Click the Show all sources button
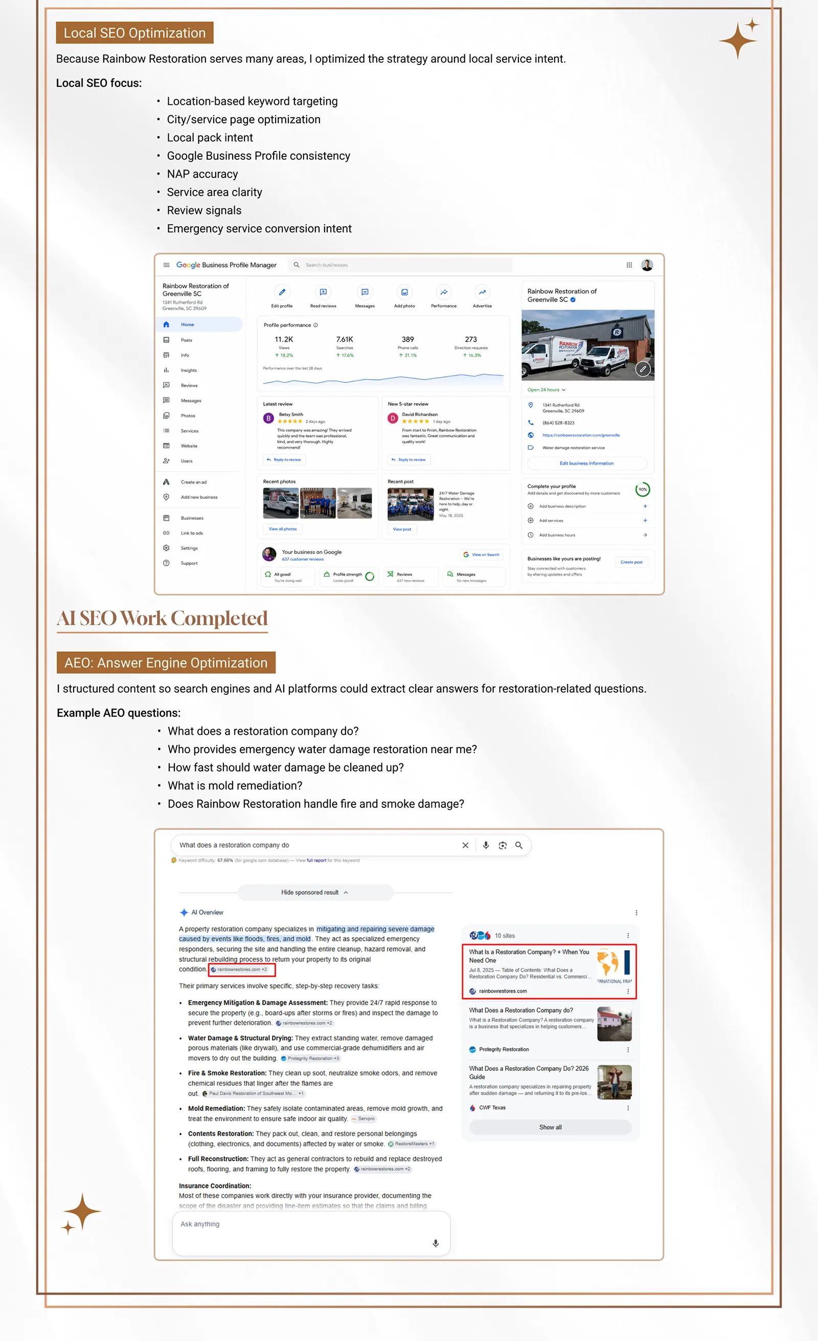The height and width of the screenshot is (1341, 818). (x=550, y=1127)
